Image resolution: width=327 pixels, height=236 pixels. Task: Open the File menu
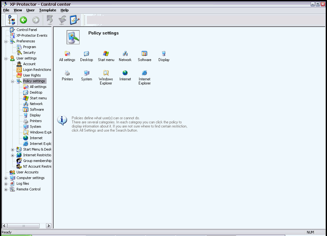point(6,10)
